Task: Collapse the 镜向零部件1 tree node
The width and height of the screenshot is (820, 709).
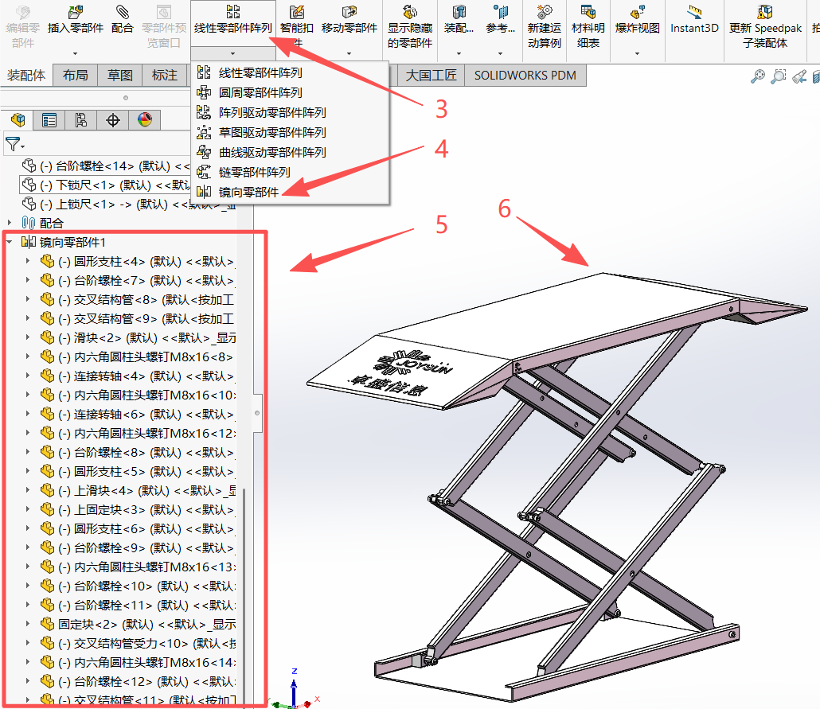Action: pos(10,242)
